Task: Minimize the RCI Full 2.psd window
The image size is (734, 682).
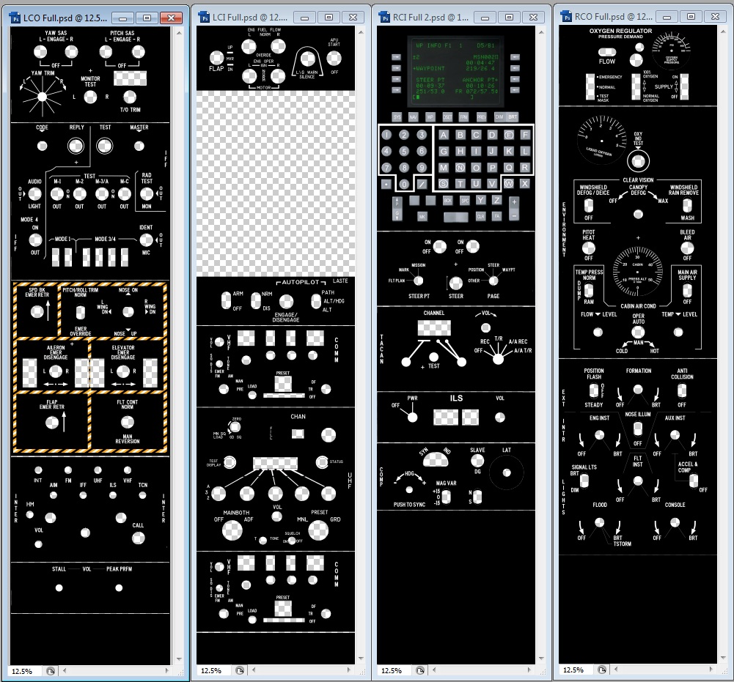Action: coord(485,18)
